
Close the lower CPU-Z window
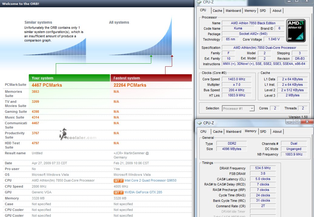[x=307, y=122]
